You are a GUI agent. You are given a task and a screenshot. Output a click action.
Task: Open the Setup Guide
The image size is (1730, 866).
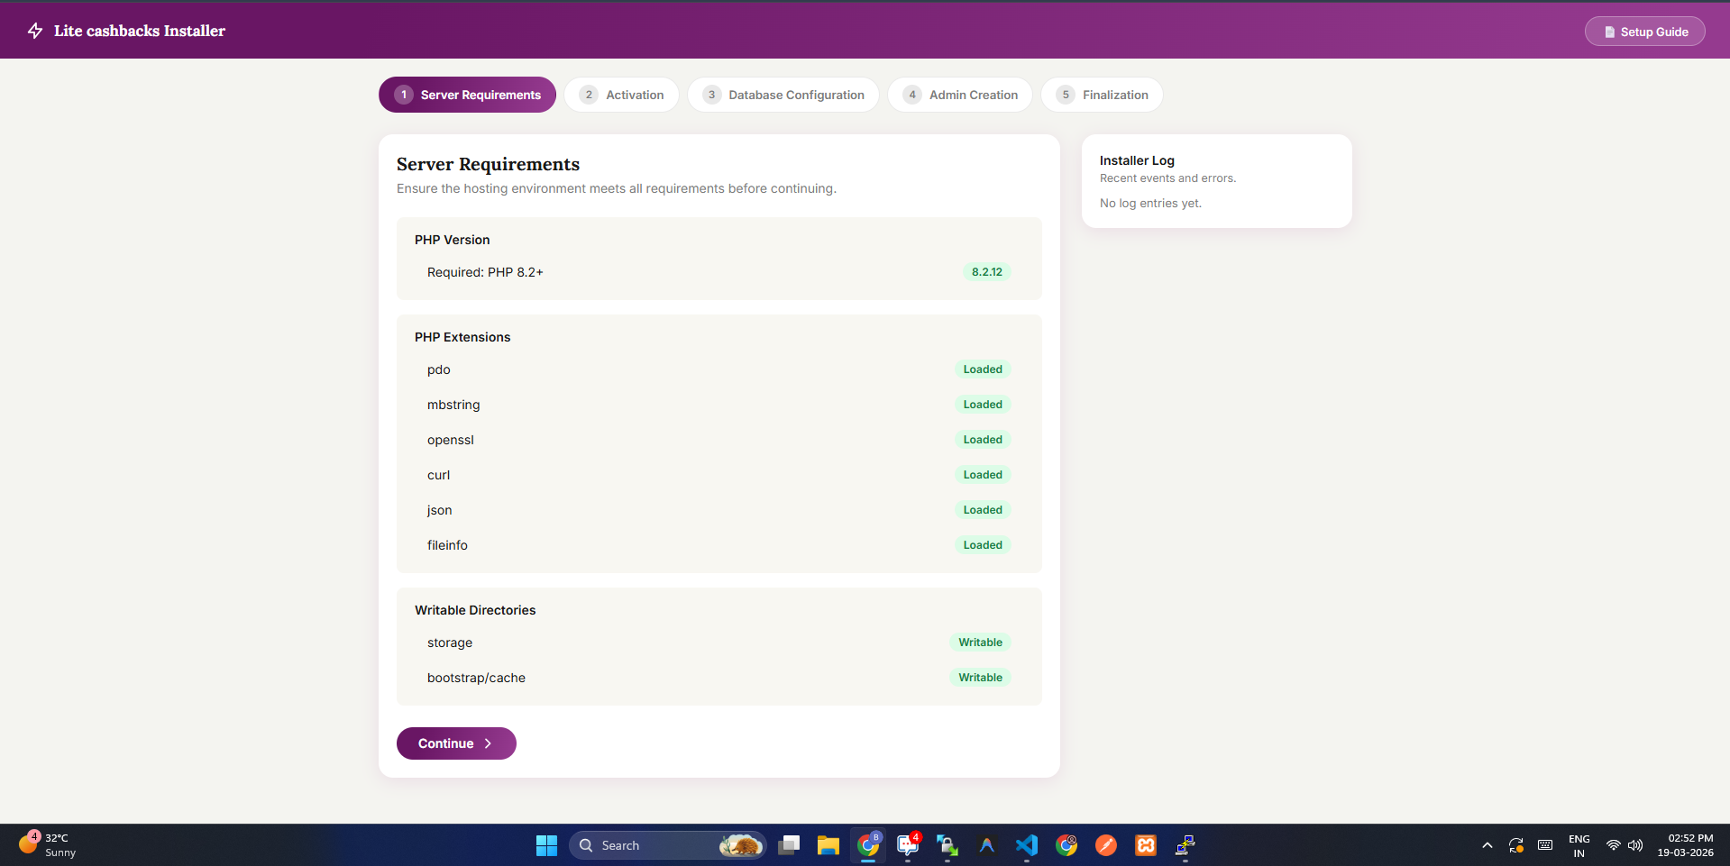click(1644, 32)
